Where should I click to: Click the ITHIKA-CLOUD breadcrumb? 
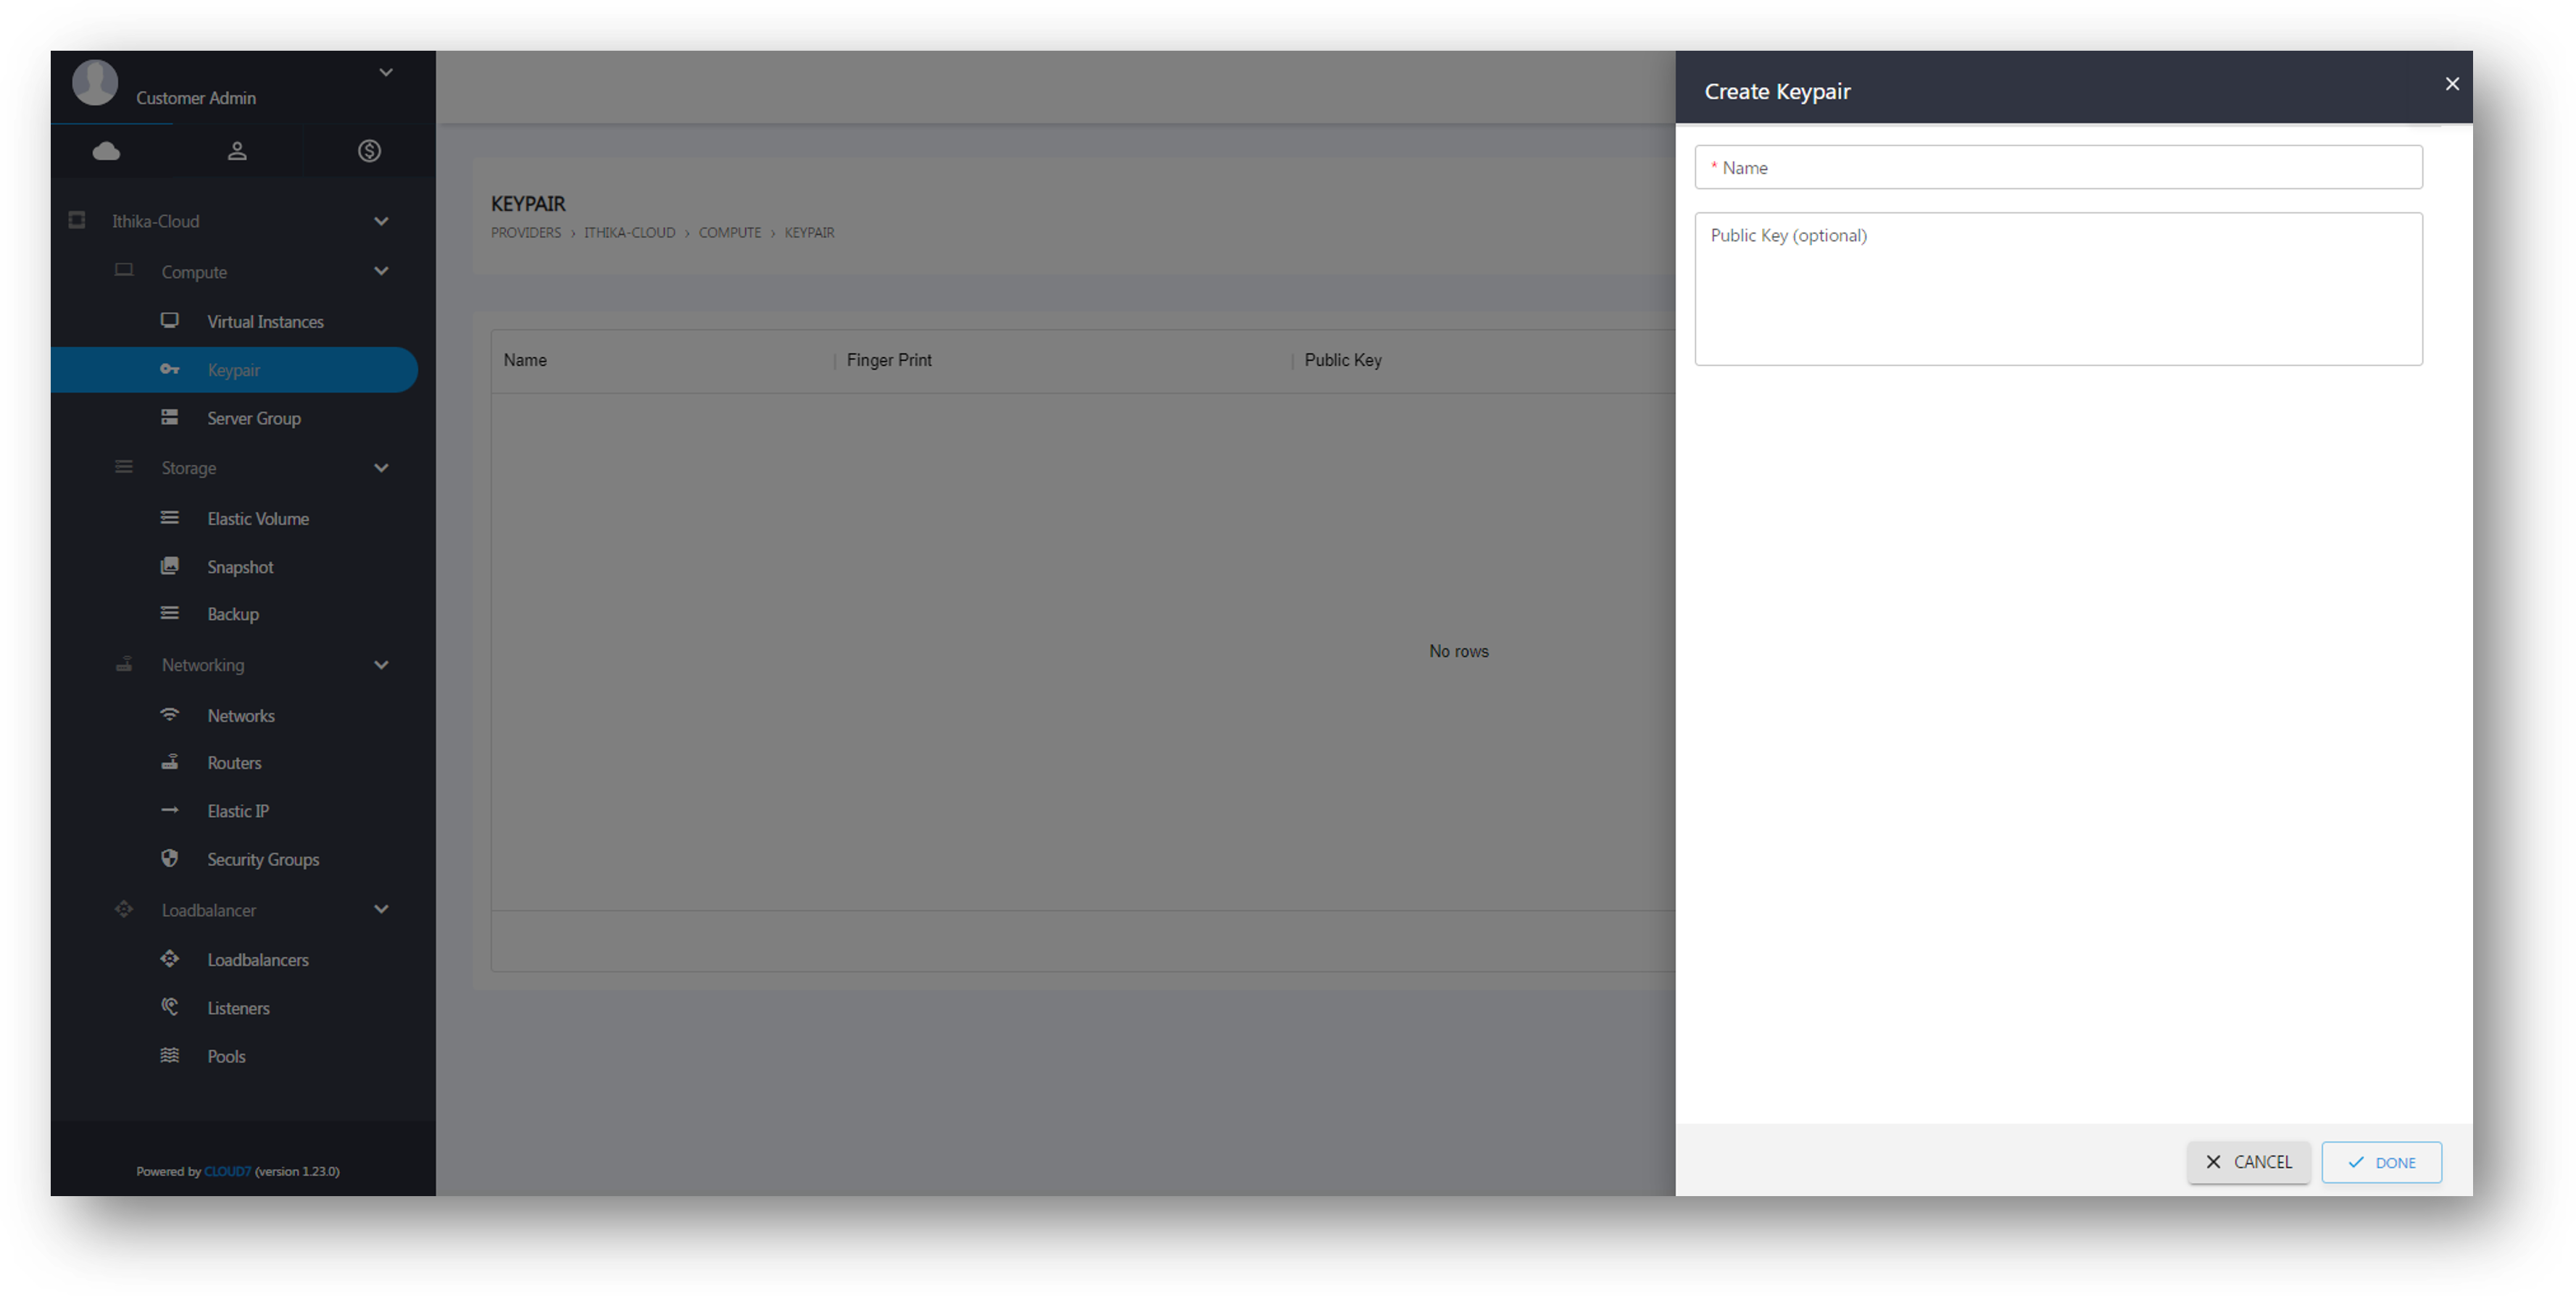tap(630, 233)
